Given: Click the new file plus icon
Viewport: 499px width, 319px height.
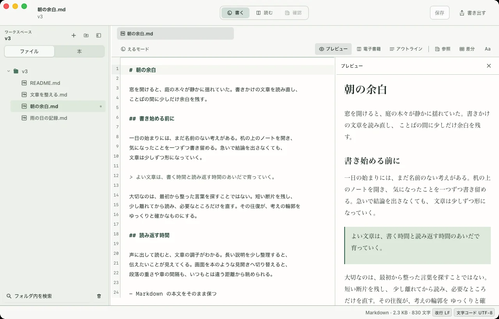Looking at the screenshot, I should pos(74,35).
